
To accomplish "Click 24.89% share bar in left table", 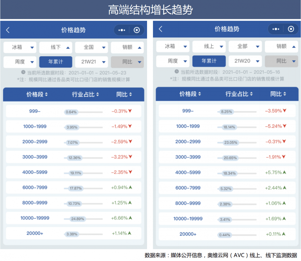I will pos(83,219).
